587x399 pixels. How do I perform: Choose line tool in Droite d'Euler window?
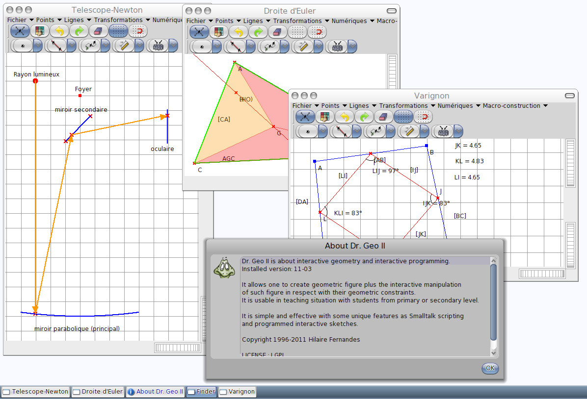pyautogui.click(x=236, y=47)
